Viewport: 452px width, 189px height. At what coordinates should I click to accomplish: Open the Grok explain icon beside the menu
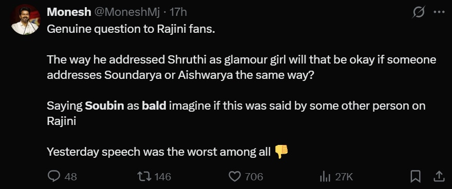pos(419,12)
